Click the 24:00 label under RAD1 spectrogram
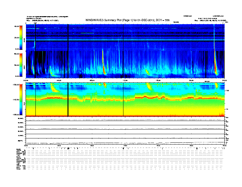 pyautogui.click(x=224, y=80)
